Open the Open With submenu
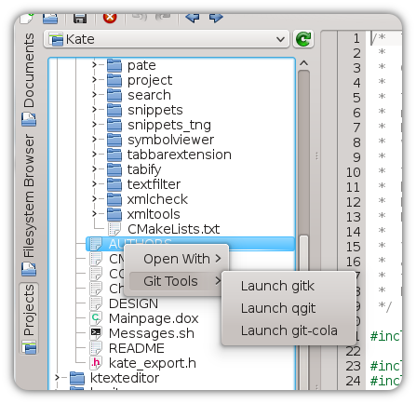 point(177,259)
